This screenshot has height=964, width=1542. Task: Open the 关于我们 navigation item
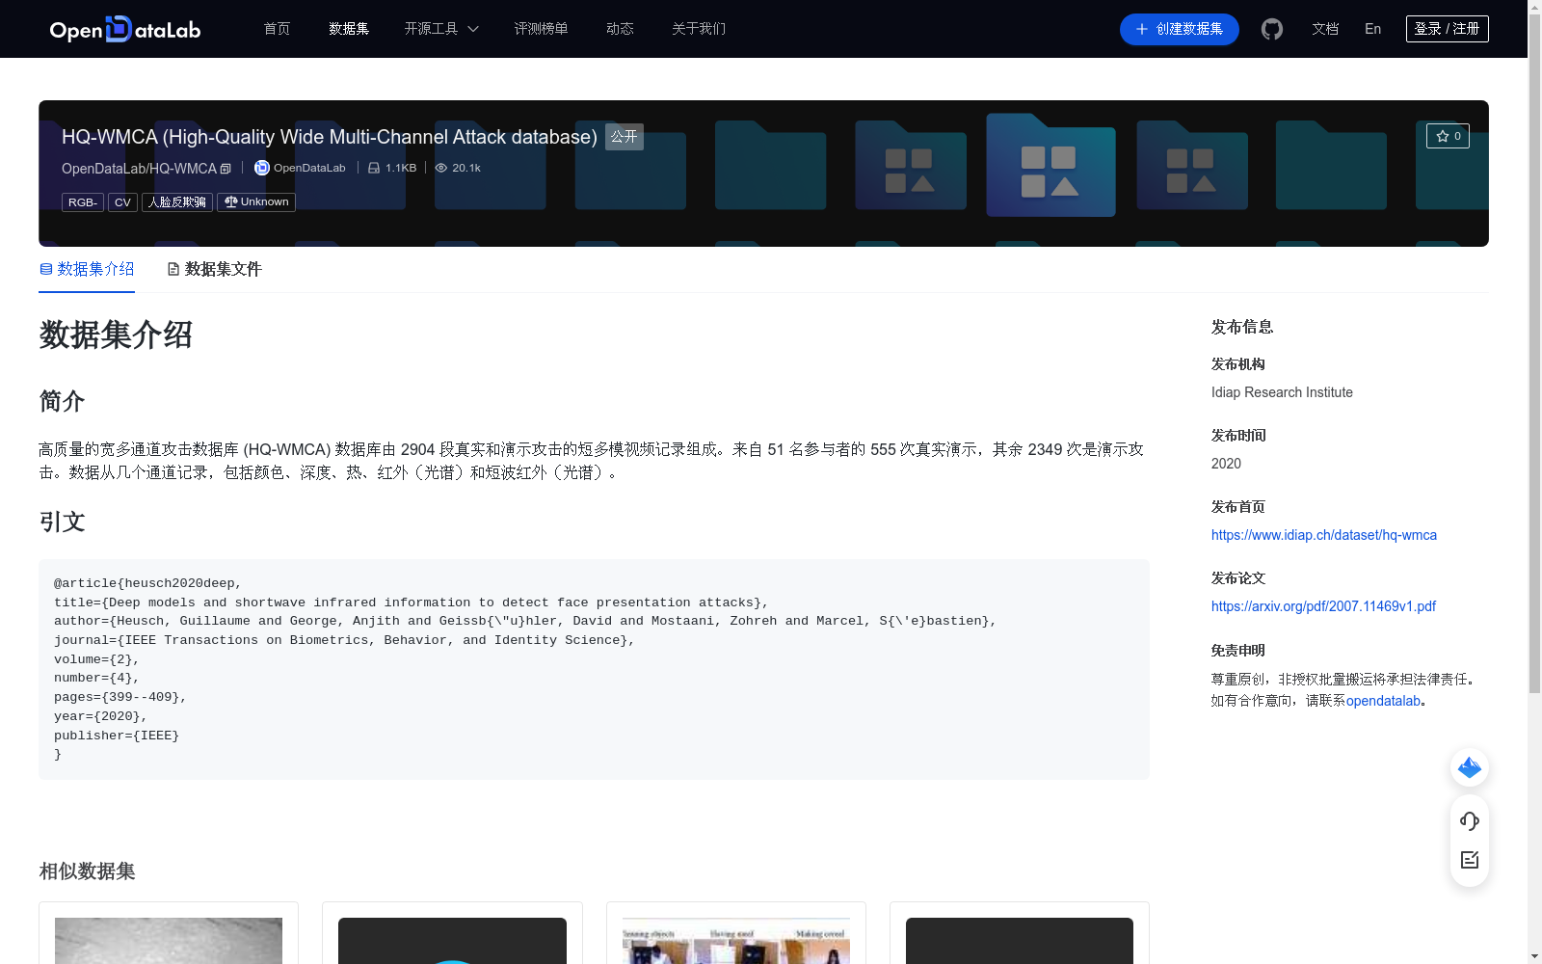pyautogui.click(x=699, y=29)
